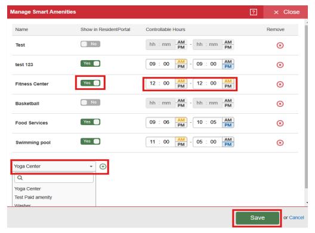Toggle ResidentPortal switch for Food Services

pyautogui.click(x=91, y=122)
